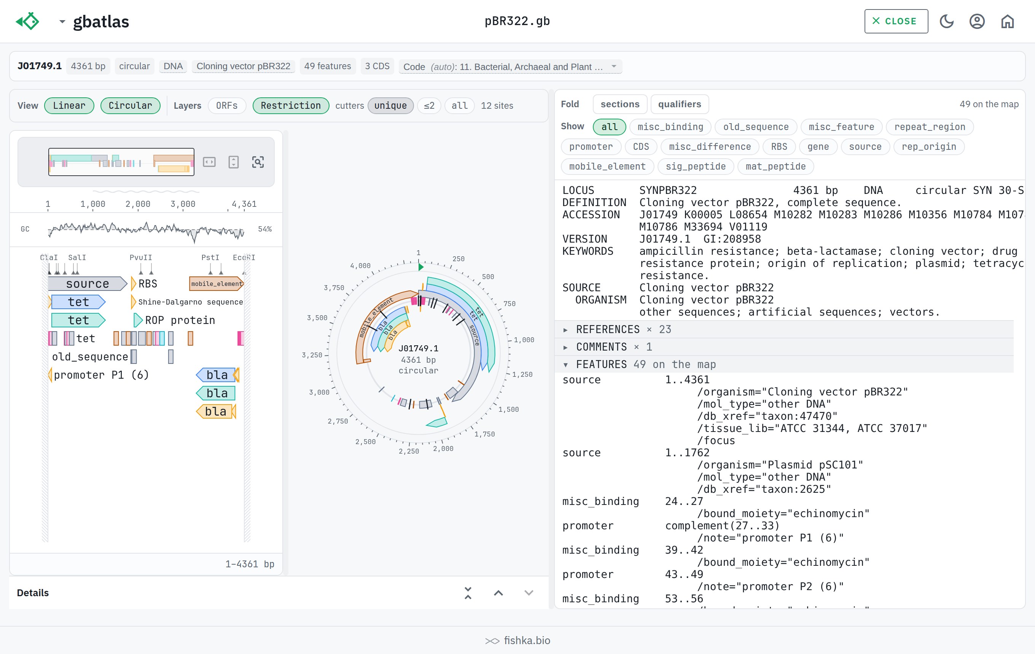Click promoter P1 (6) feature label
Image resolution: width=1035 pixels, height=654 pixels.
tap(101, 375)
